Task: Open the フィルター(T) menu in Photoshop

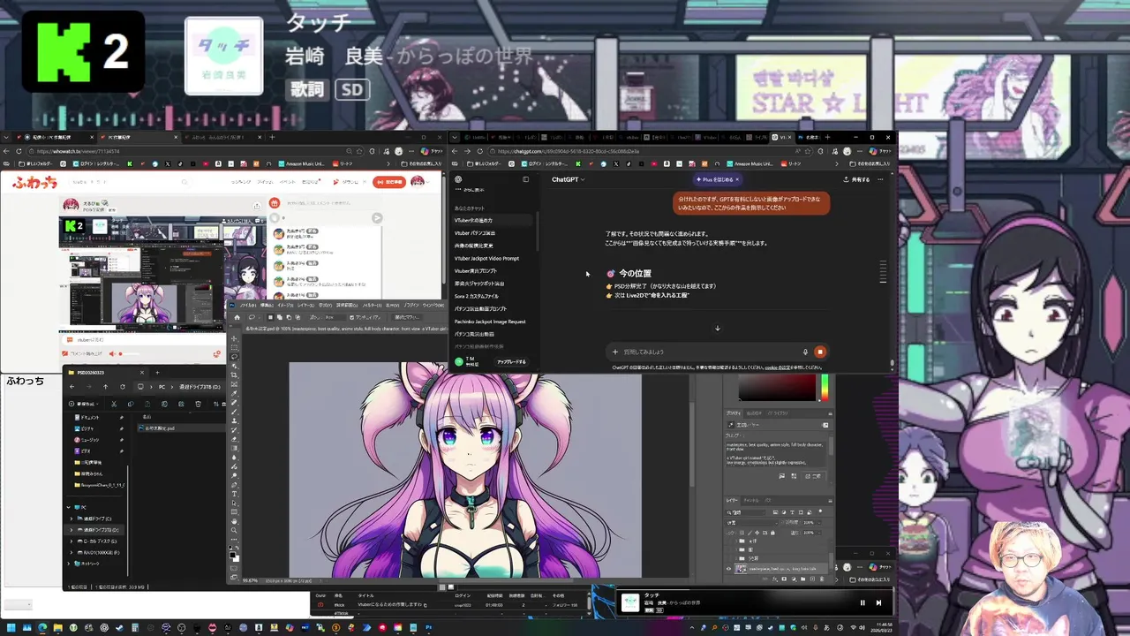Action: pyautogui.click(x=372, y=306)
